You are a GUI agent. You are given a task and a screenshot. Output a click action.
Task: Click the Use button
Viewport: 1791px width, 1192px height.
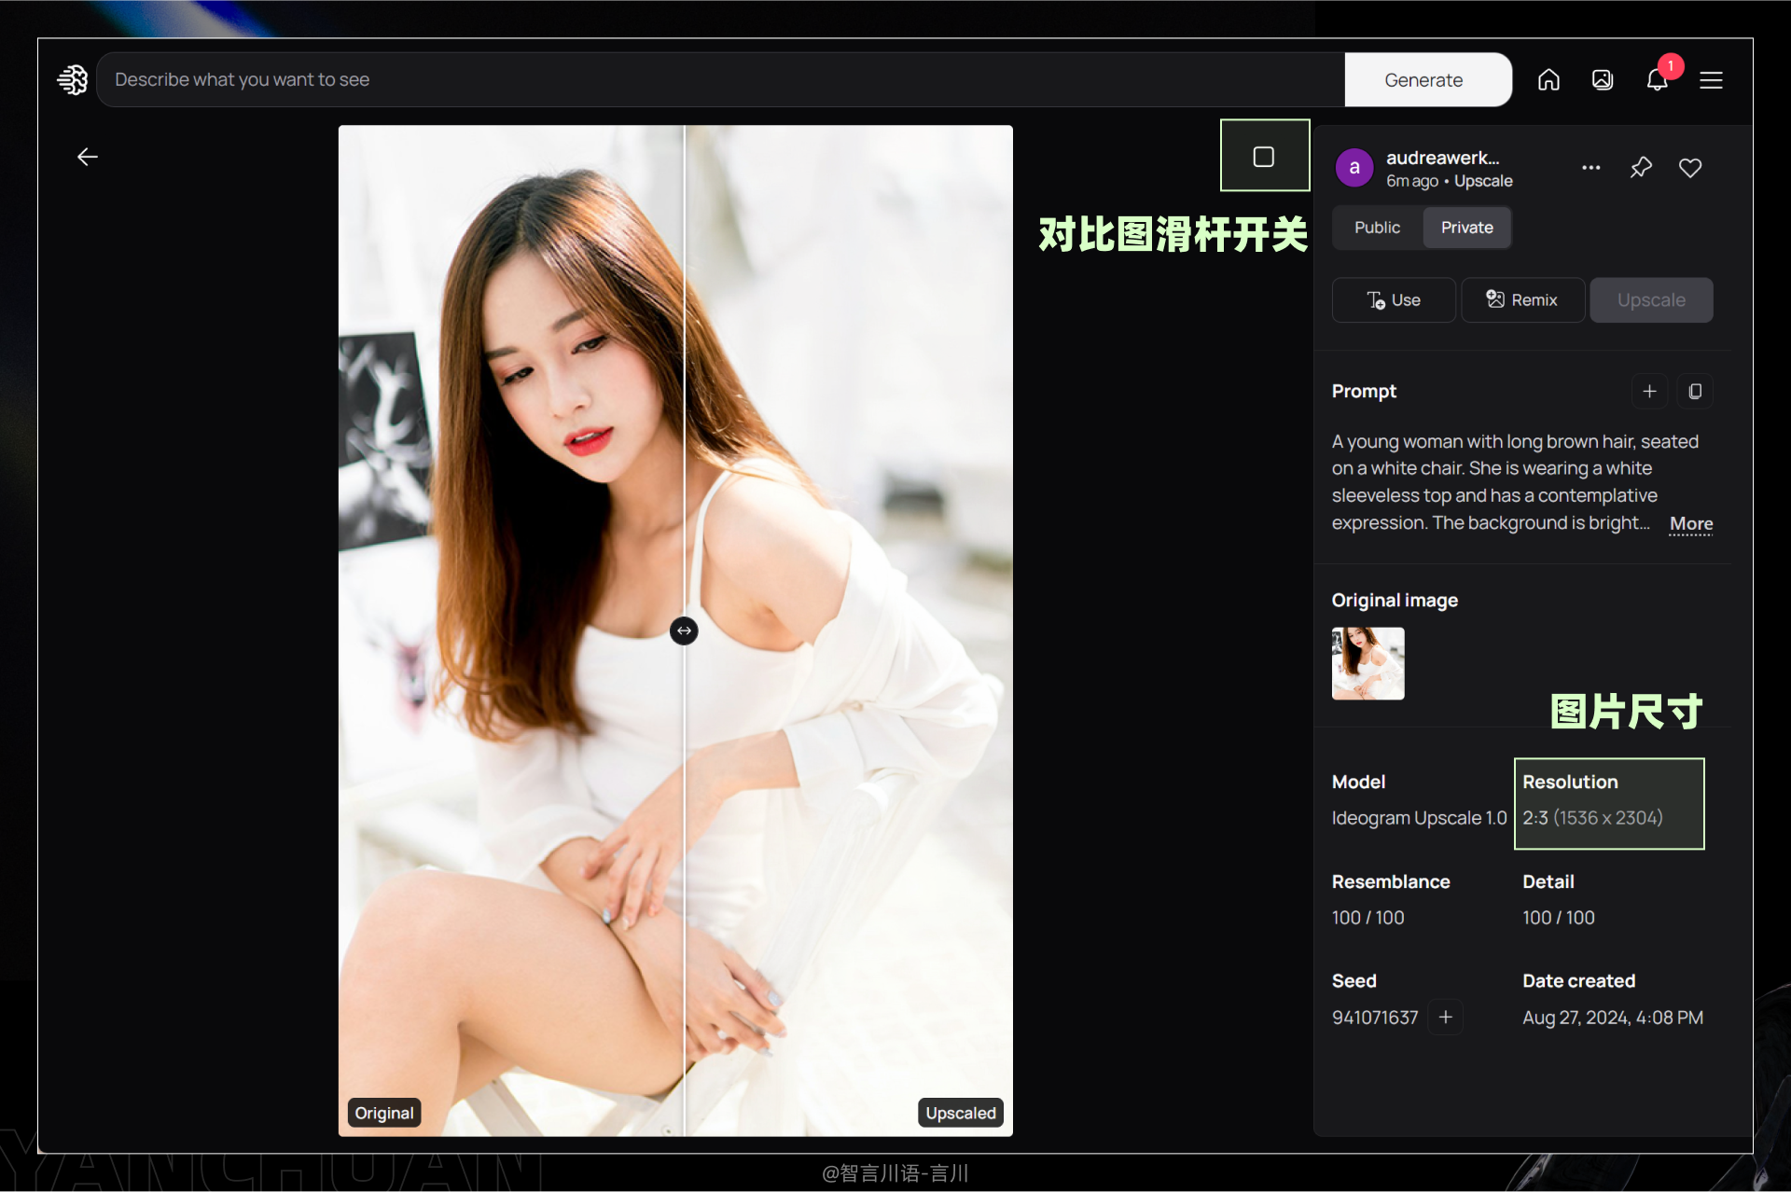point(1394,300)
